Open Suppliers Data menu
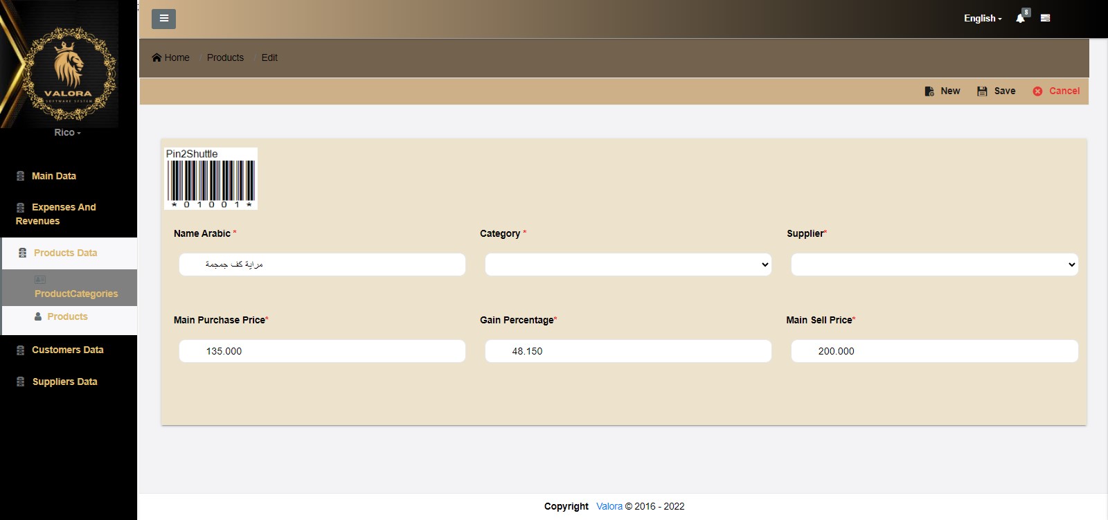The width and height of the screenshot is (1108, 520). tap(65, 382)
